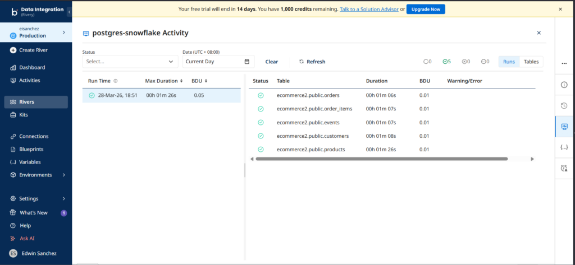This screenshot has height=265, width=575.
Task: Click the ecommerce2.public.events table row
Action: (x=391, y=122)
